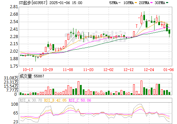The image size is (177, 124).
Task: Click the 65 RSI axis label
Action: pyautogui.click(x=16, y=113)
